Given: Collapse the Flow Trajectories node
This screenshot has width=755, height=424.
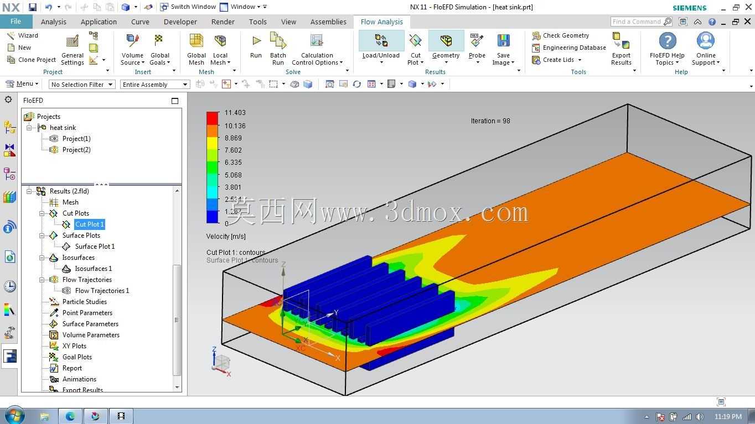Looking at the screenshot, I should 42,280.
